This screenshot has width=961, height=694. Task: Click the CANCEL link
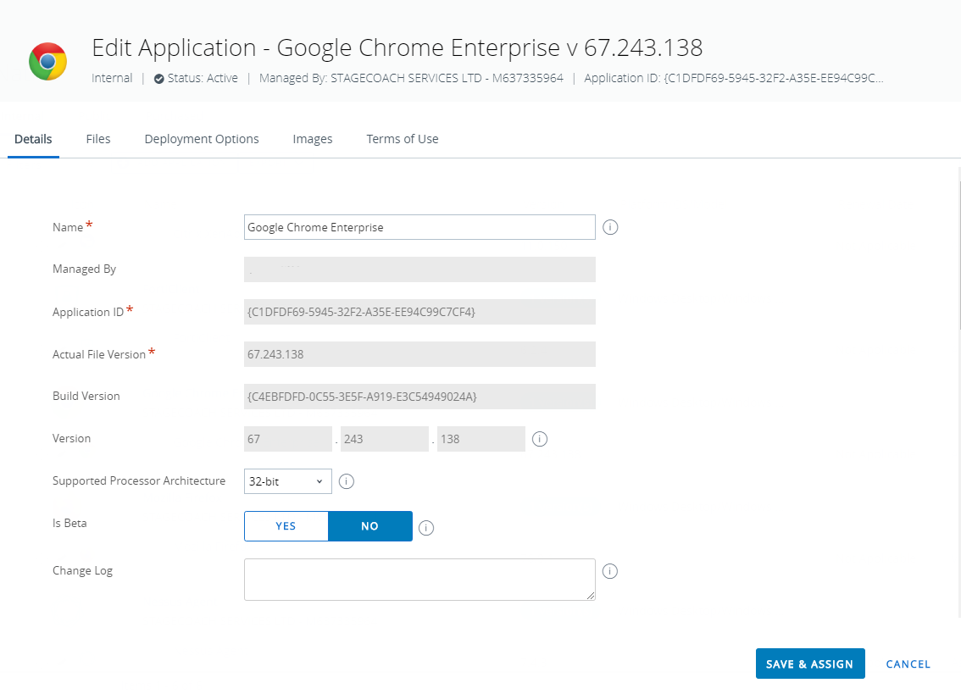coord(908,663)
